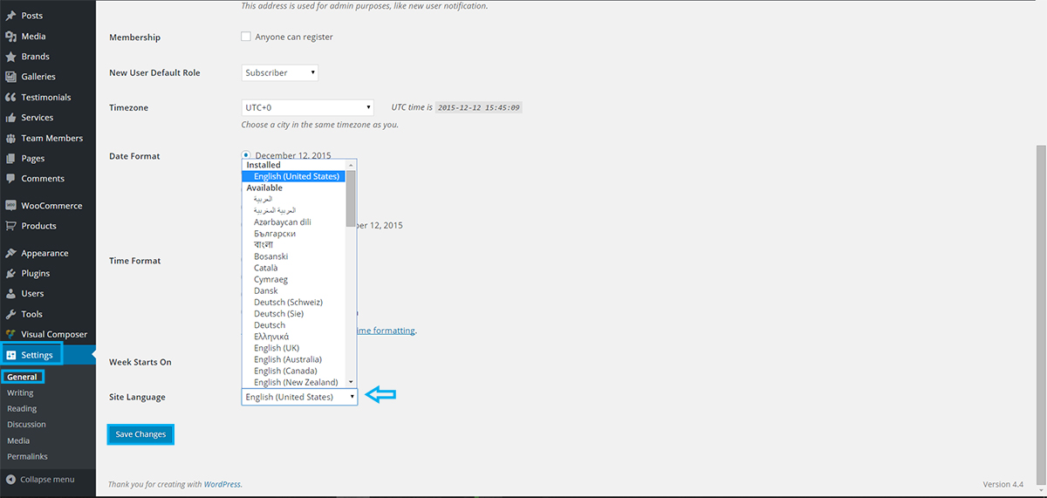The width and height of the screenshot is (1047, 498).
Task: Click the Posts pushpin icon
Action: [x=10, y=16]
